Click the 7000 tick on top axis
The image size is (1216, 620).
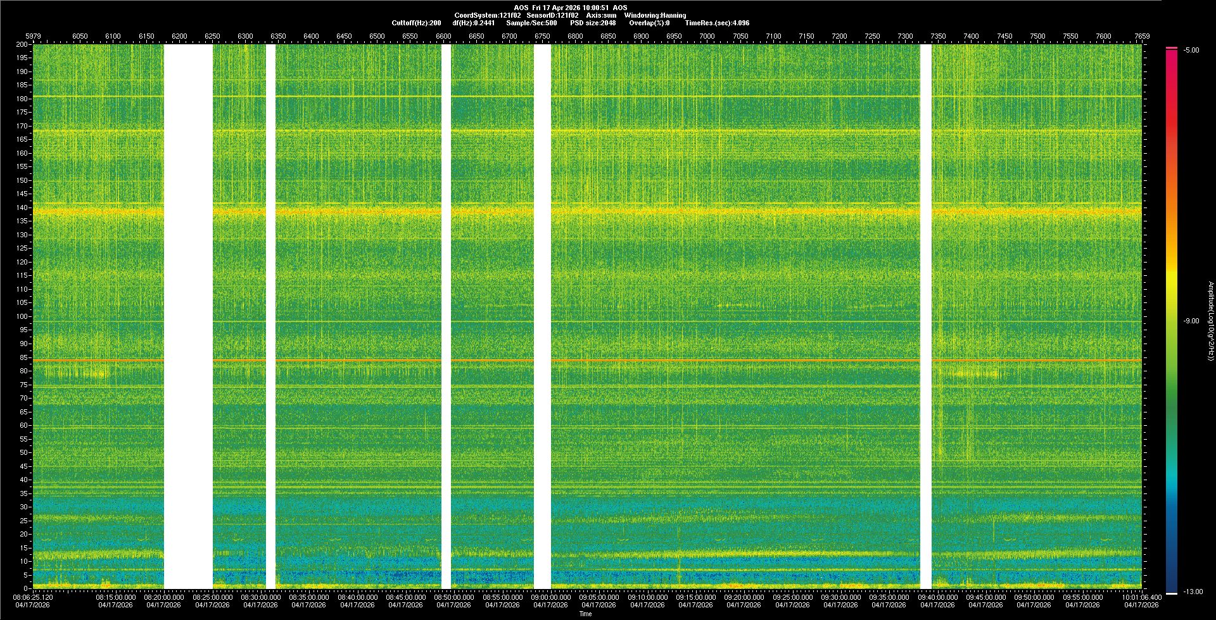point(707,36)
